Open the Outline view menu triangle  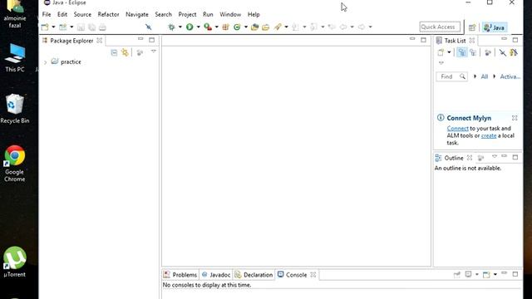click(x=495, y=157)
